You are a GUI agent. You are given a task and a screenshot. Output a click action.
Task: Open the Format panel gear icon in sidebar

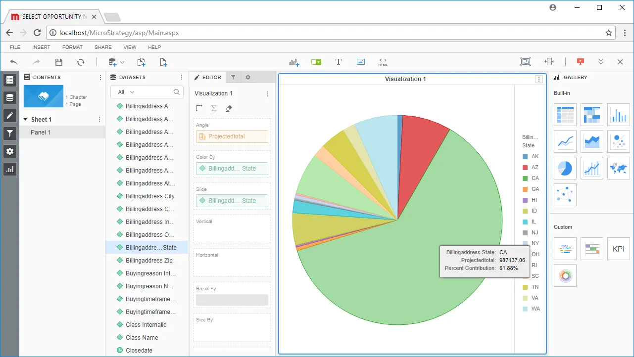(x=10, y=151)
